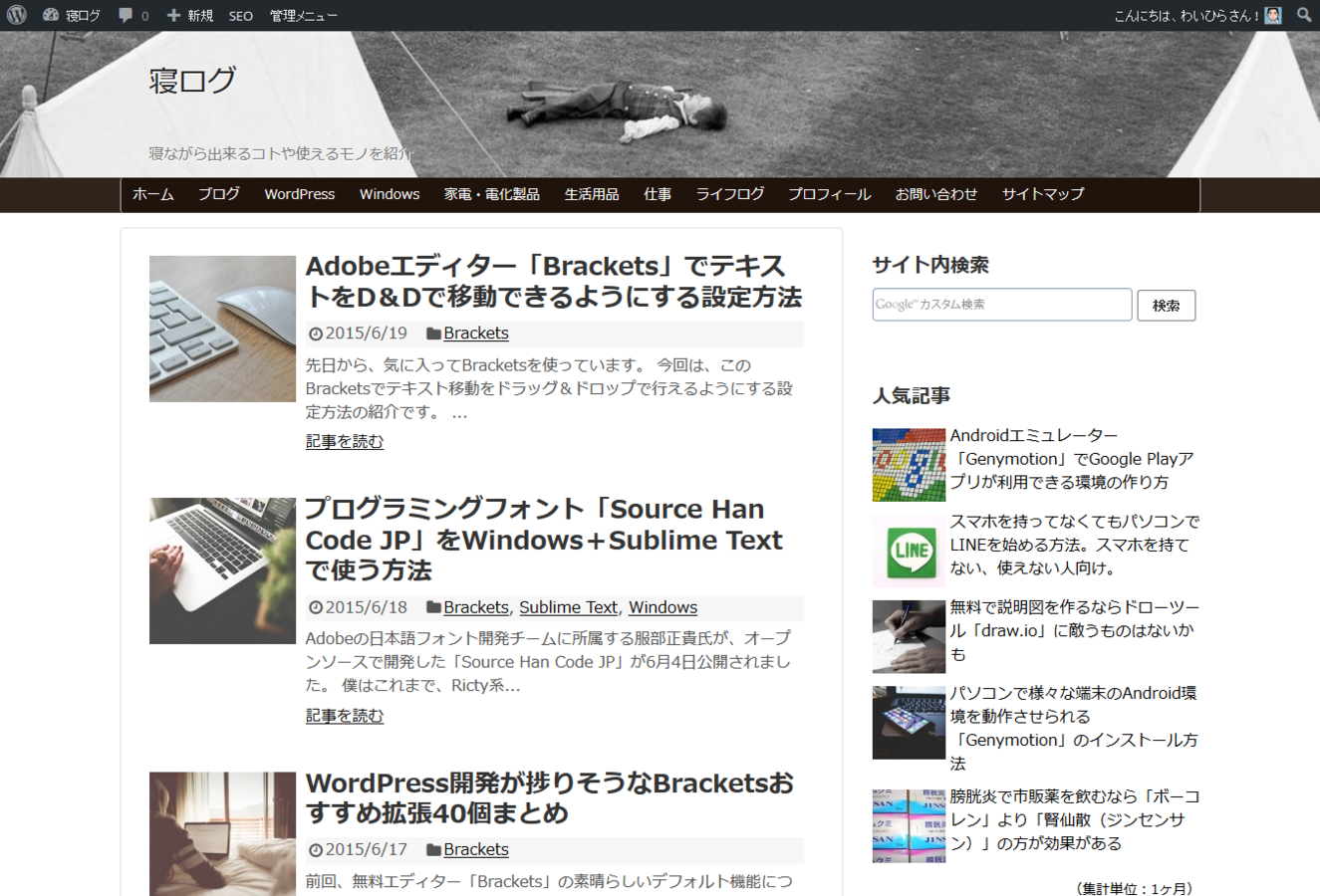
Task: Click the keyboard and mouse article thumbnail
Action: coord(222,329)
